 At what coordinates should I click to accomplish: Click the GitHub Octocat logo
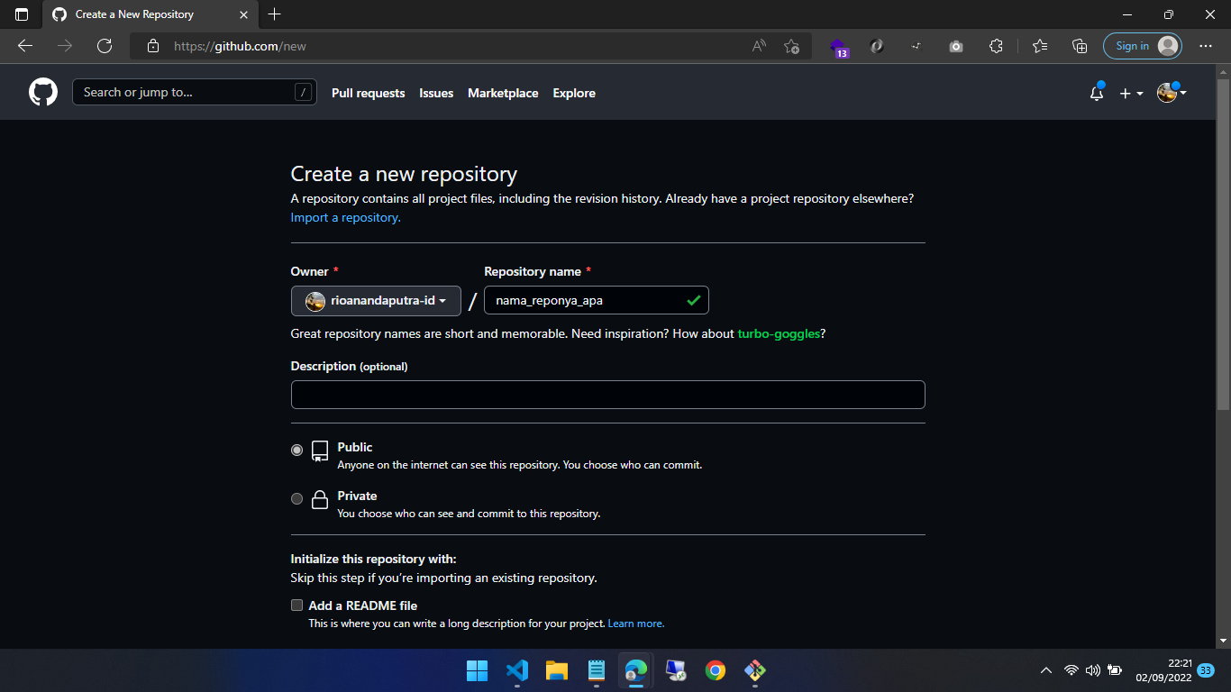(x=43, y=92)
